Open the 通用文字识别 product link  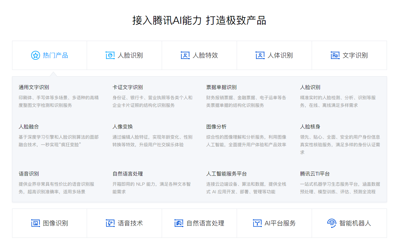point(34,87)
